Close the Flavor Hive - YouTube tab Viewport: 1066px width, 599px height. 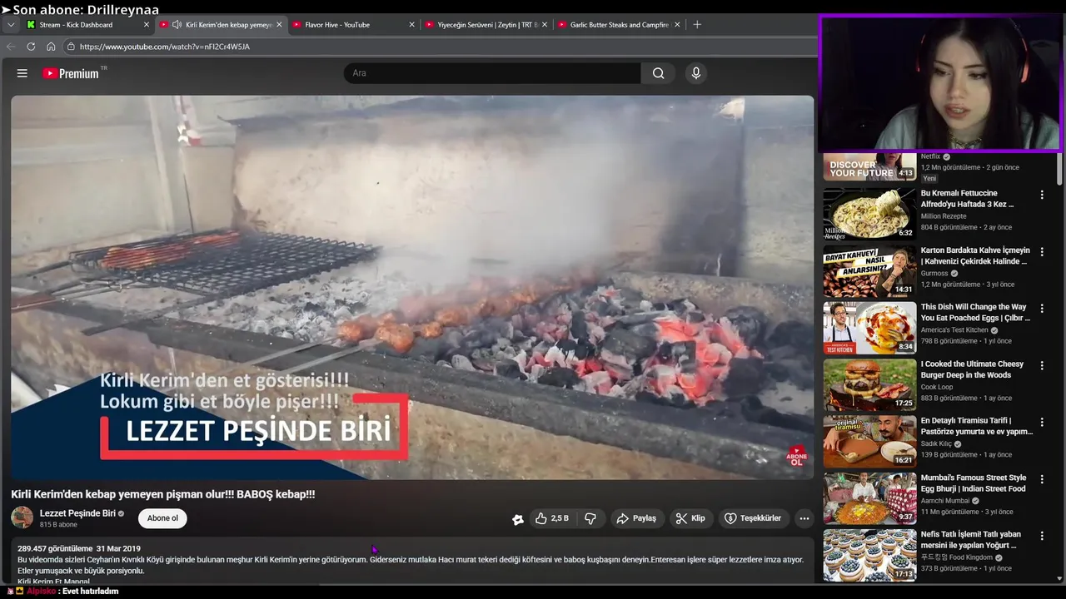[411, 25]
